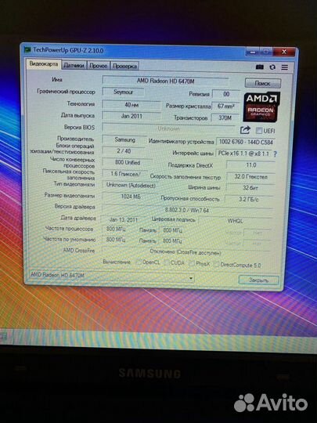
Task: Click the shaders field 800 Unified
Action: coord(128,162)
